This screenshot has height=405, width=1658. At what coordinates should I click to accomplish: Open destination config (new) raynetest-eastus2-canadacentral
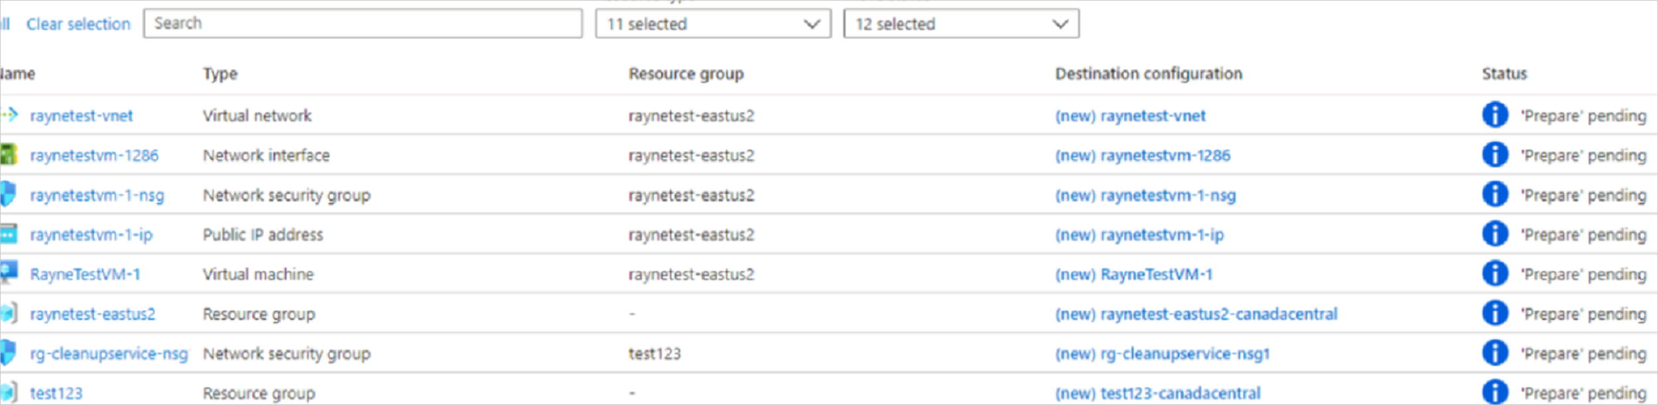(1196, 314)
